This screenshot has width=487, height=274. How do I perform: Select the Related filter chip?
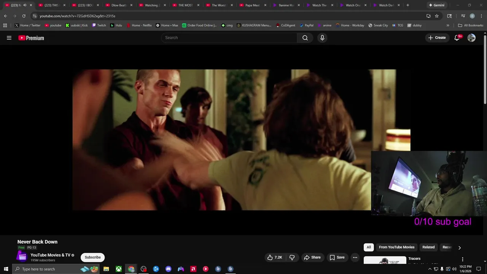428,247
